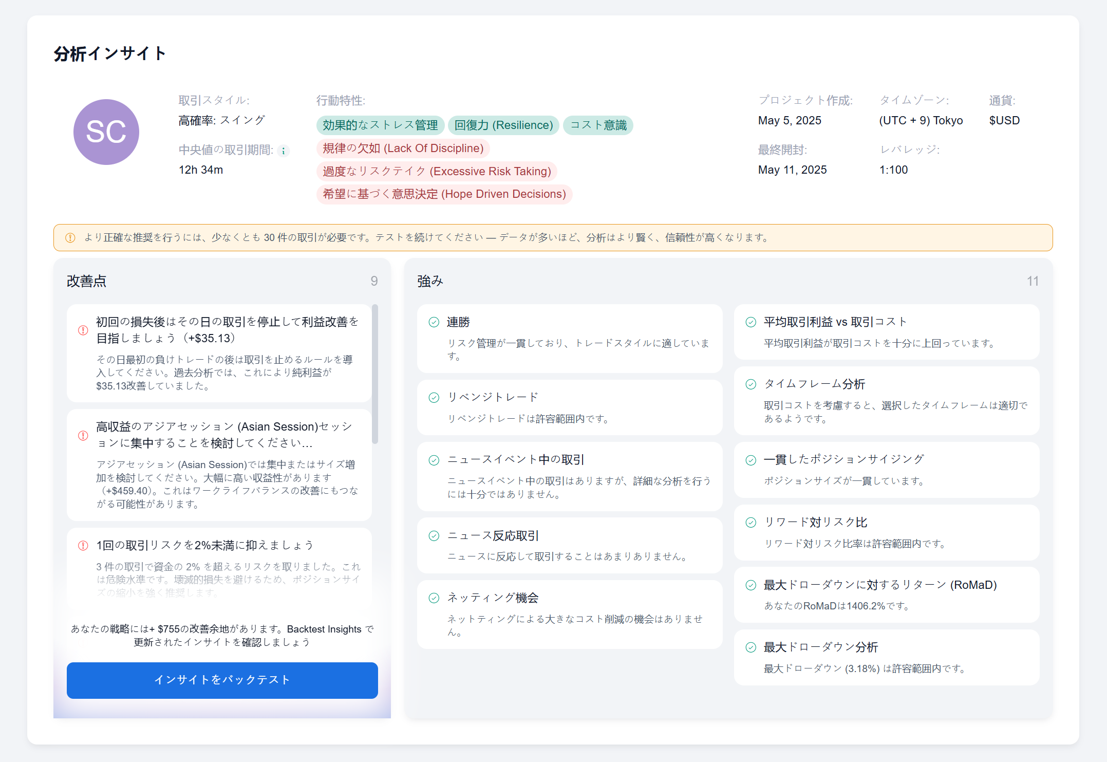Click the 回復力 (Resilience) green chip

pos(503,125)
